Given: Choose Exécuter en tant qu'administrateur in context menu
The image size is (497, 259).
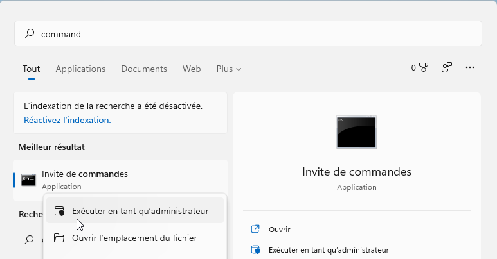Looking at the screenshot, I should pos(135,211).
